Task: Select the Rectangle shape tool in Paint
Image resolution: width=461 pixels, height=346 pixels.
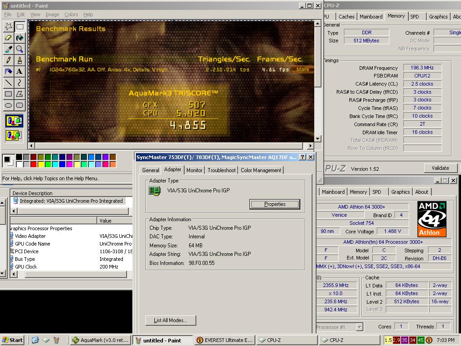Action: point(8,94)
